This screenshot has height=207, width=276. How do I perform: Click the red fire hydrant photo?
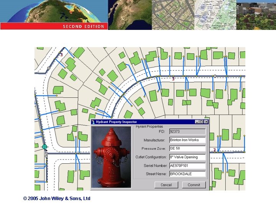[112, 157]
